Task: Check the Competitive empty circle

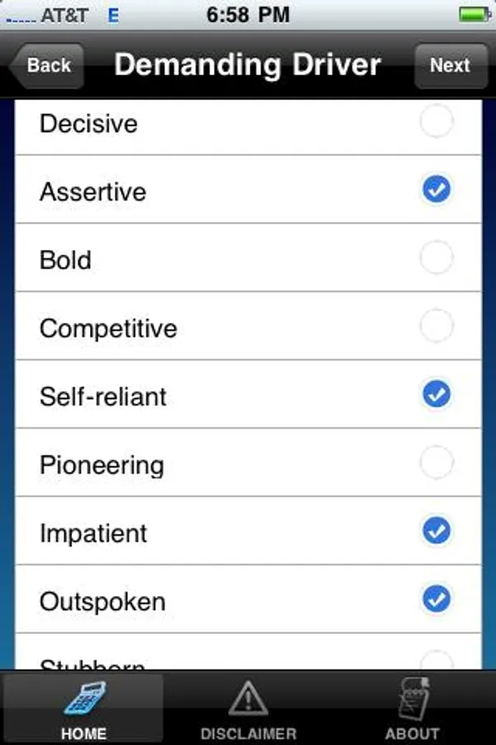Action: click(436, 326)
